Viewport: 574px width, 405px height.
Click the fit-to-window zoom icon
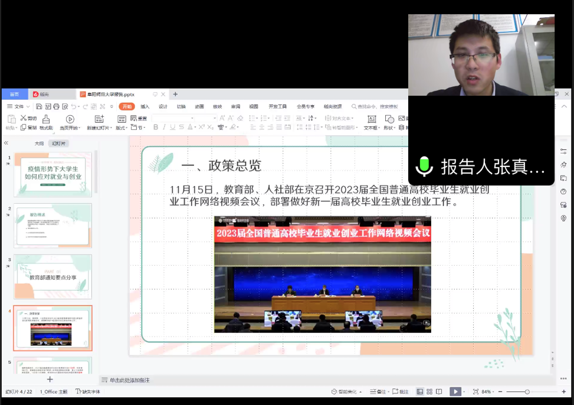tap(475, 391)
